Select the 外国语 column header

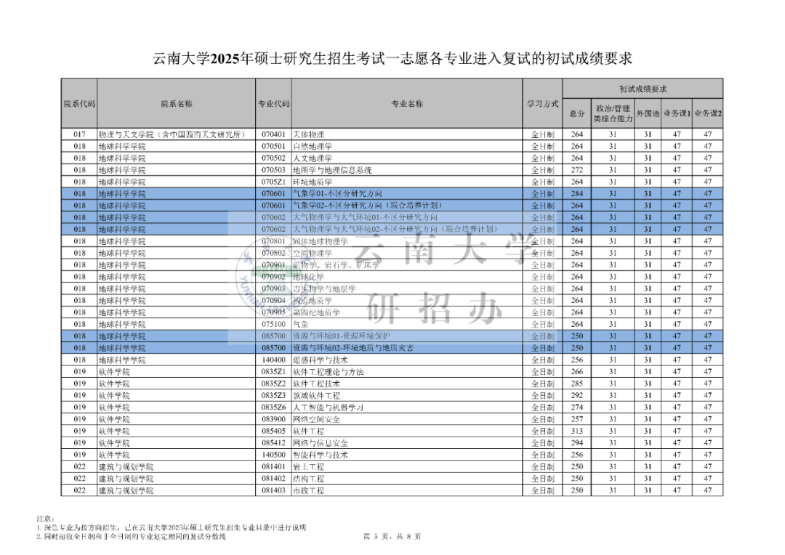coord(648,113)
